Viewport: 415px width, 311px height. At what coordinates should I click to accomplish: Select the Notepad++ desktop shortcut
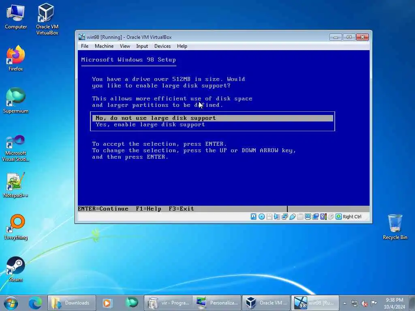pyautogui.click(x=16, y=185)
